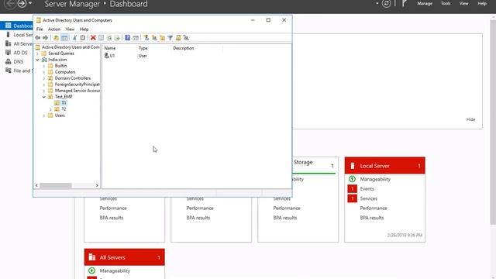Click the Export List toolbar icon
496x279 pixels.
tap(117, 38)
